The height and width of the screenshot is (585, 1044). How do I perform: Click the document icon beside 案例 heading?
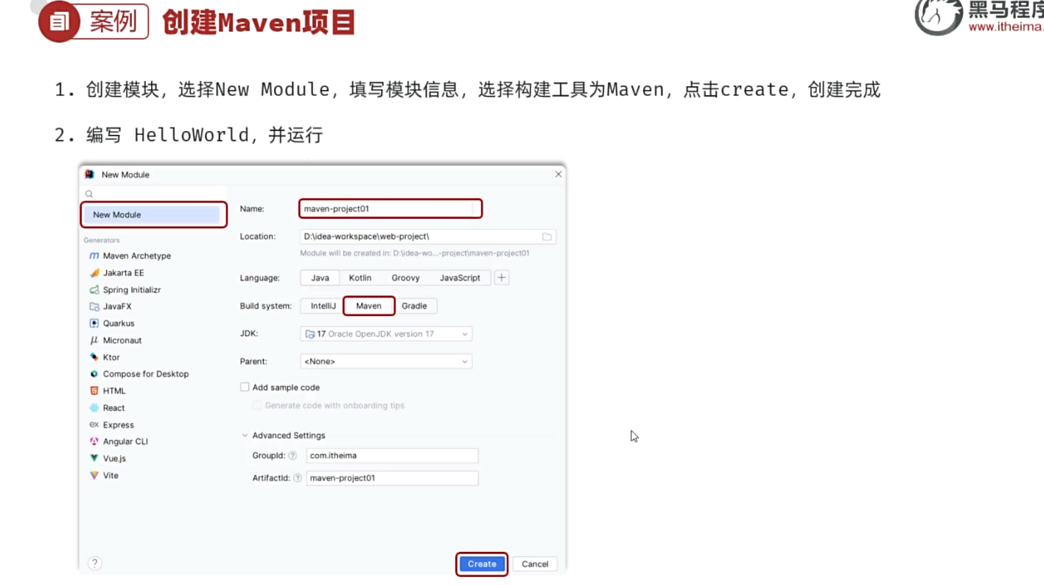pyautogui.click(x=59, y=22)
